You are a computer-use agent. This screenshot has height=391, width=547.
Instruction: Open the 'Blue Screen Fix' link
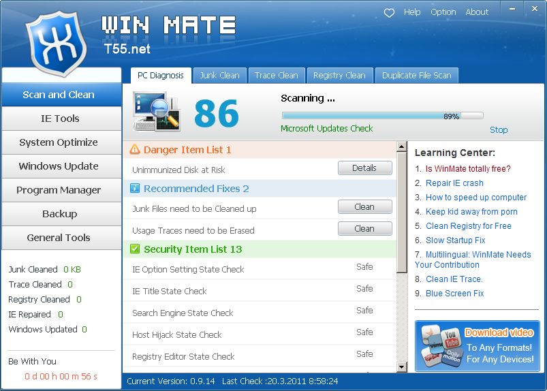point(454,294)
